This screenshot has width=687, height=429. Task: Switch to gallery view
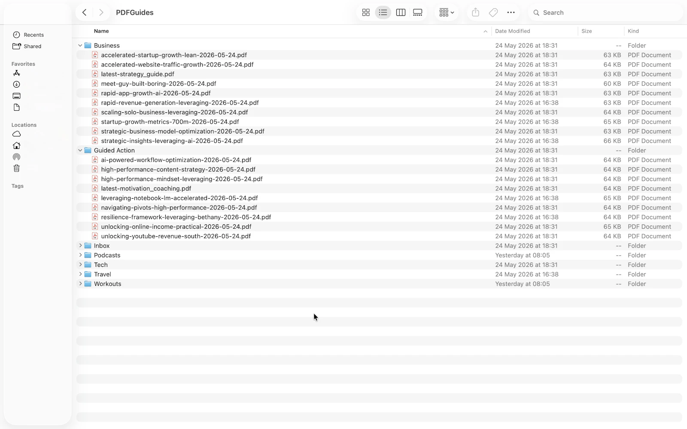click(418, 12)
